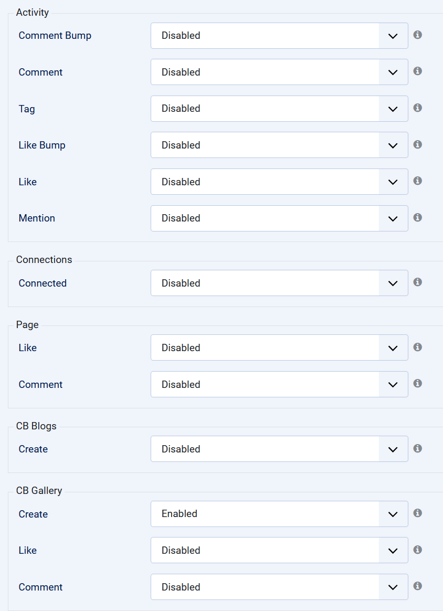443x611 pixels.
Task: Expand the CB Blogs Create dropdown
Action: [x=279, y=449]
